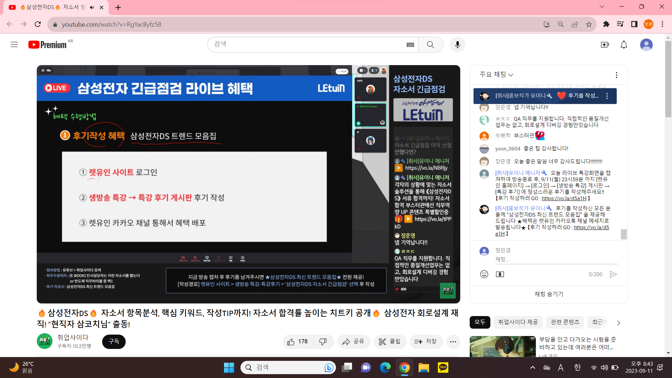672x378 pixels.
Task: Click the address bar URL
Action: 111,24
